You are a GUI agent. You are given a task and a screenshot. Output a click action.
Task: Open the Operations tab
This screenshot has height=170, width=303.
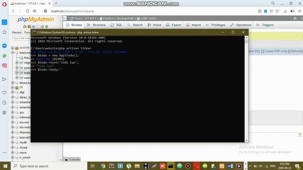241,25
